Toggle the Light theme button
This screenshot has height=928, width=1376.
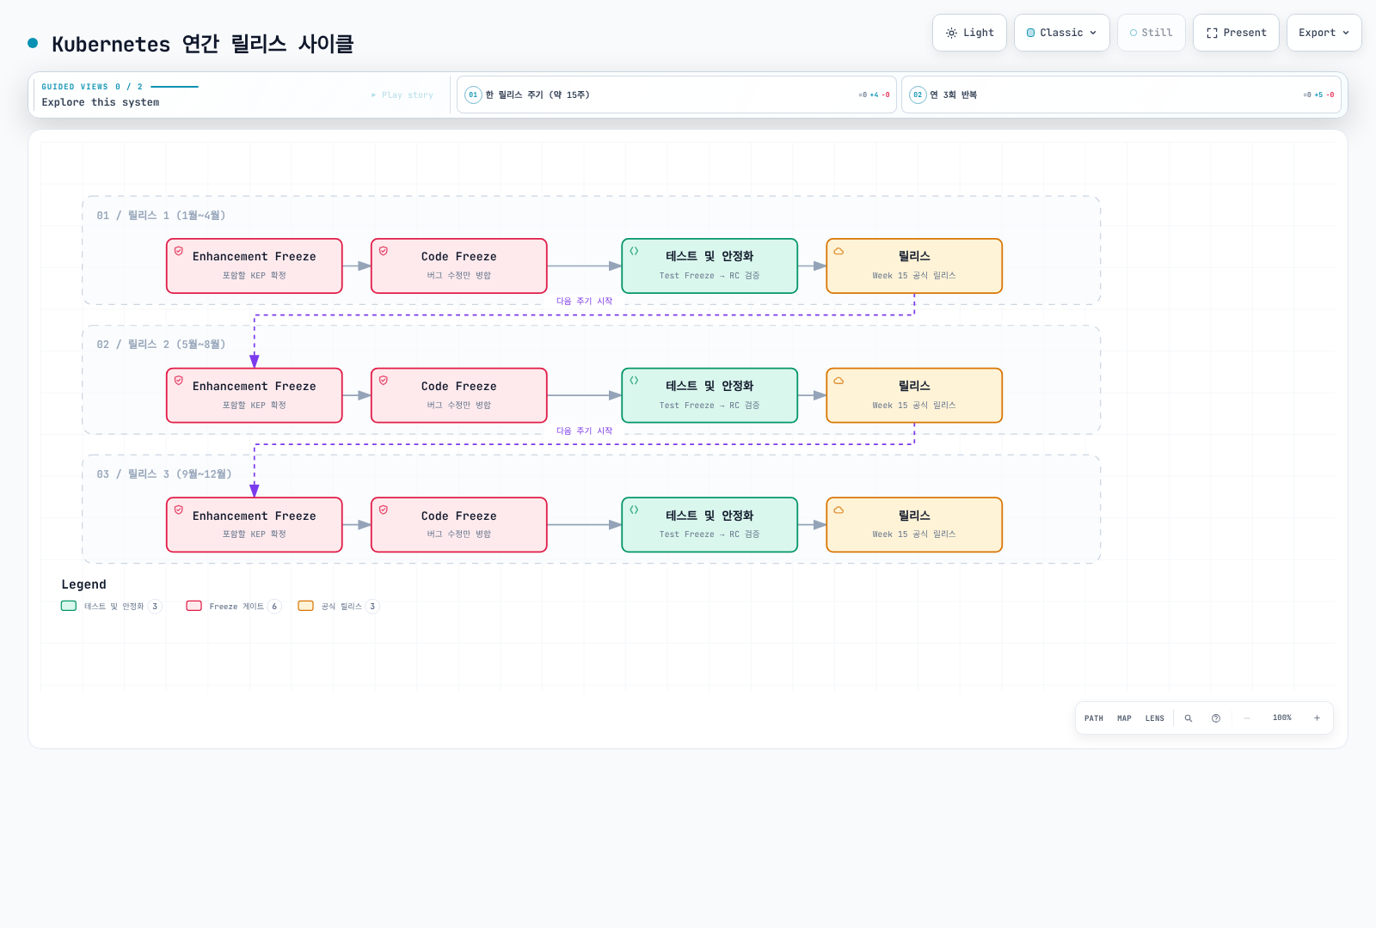pyautogui.click(x=969, y=33)
